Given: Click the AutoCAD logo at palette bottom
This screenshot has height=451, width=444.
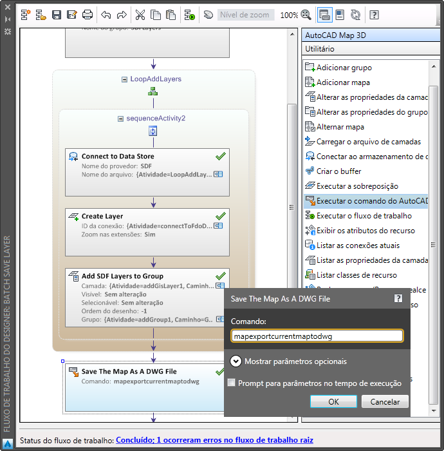Looking at the screenshot, I should 8,443.
